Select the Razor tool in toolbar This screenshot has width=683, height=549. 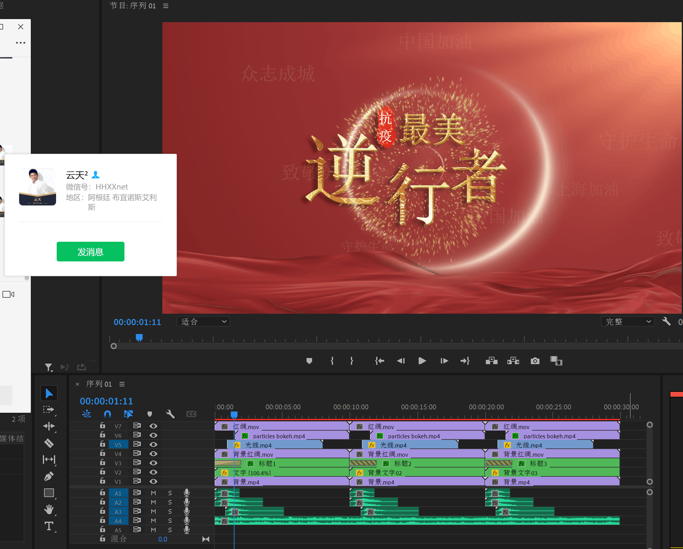pos(49,443)
